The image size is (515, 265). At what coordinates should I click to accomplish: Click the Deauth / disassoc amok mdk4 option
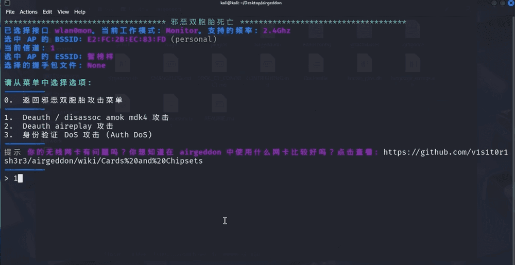click(x=95, y=117)
